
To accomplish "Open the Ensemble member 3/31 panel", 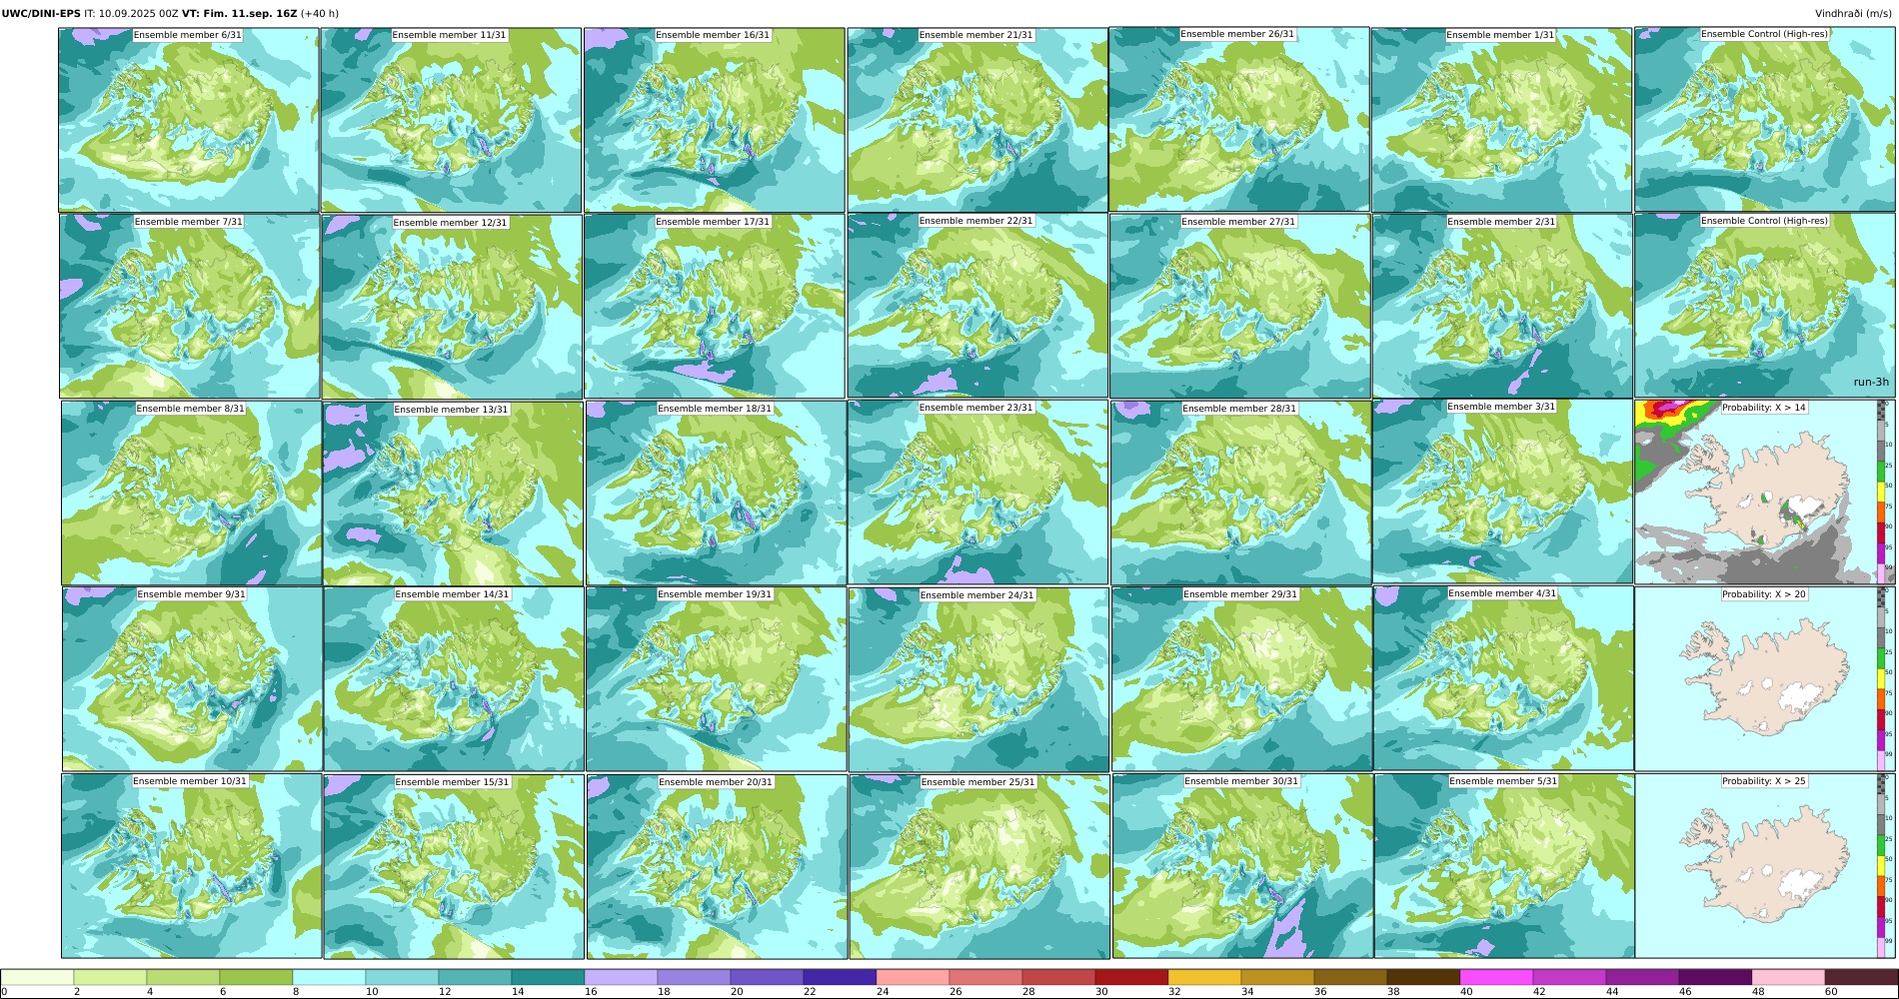I will coord(1503,492).
